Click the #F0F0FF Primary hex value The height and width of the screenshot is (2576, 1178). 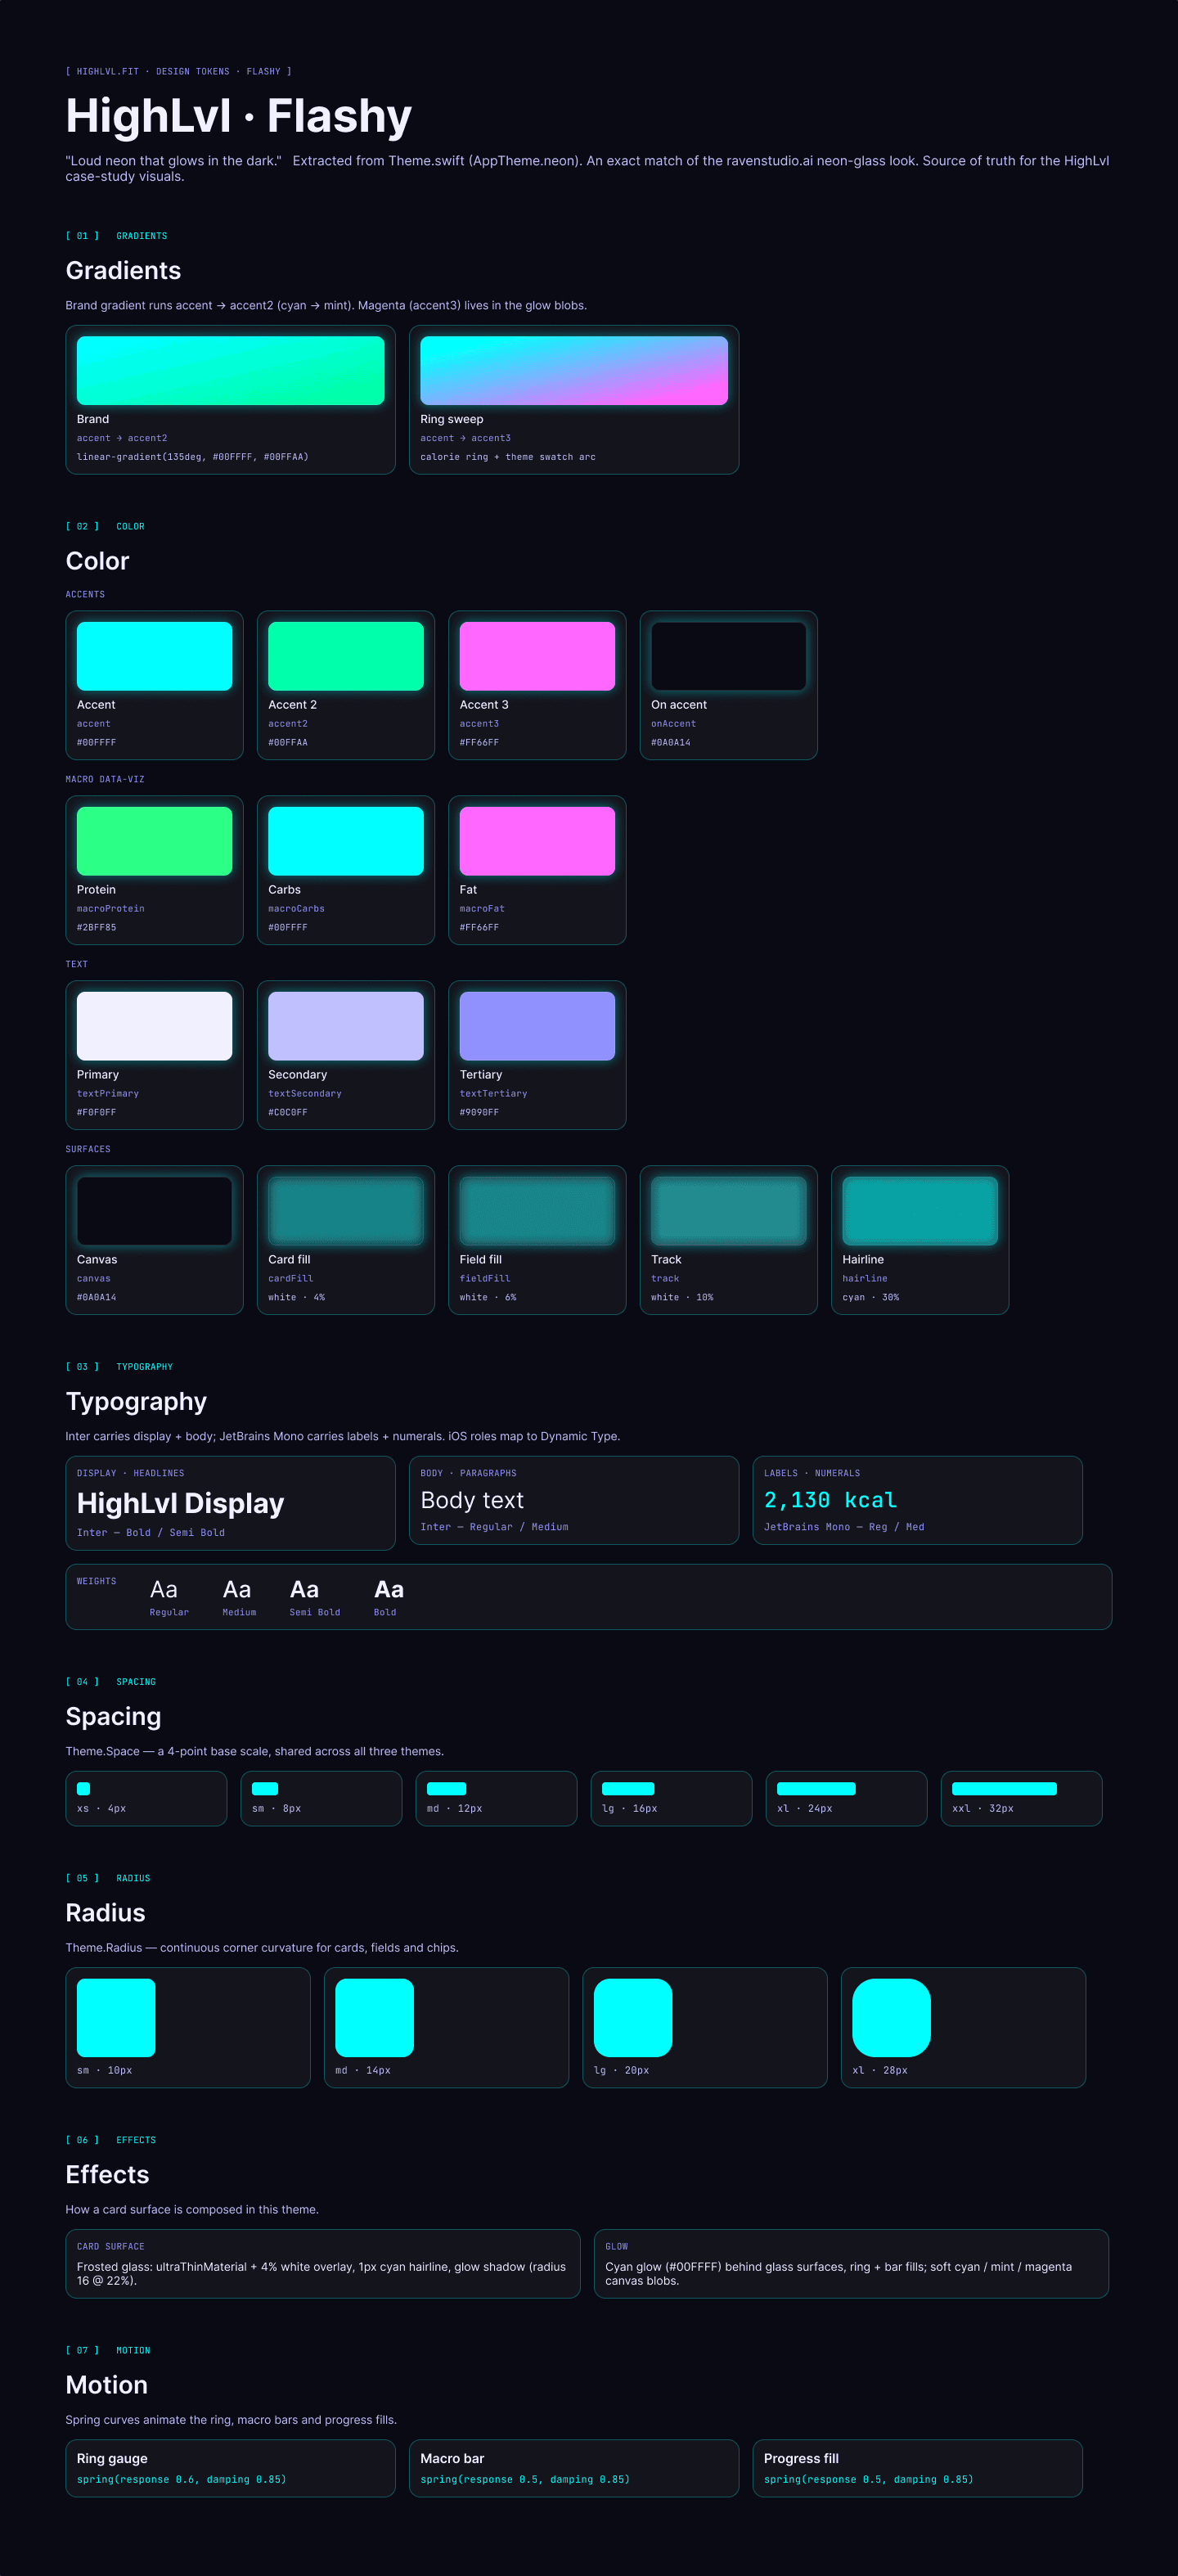97,1113
